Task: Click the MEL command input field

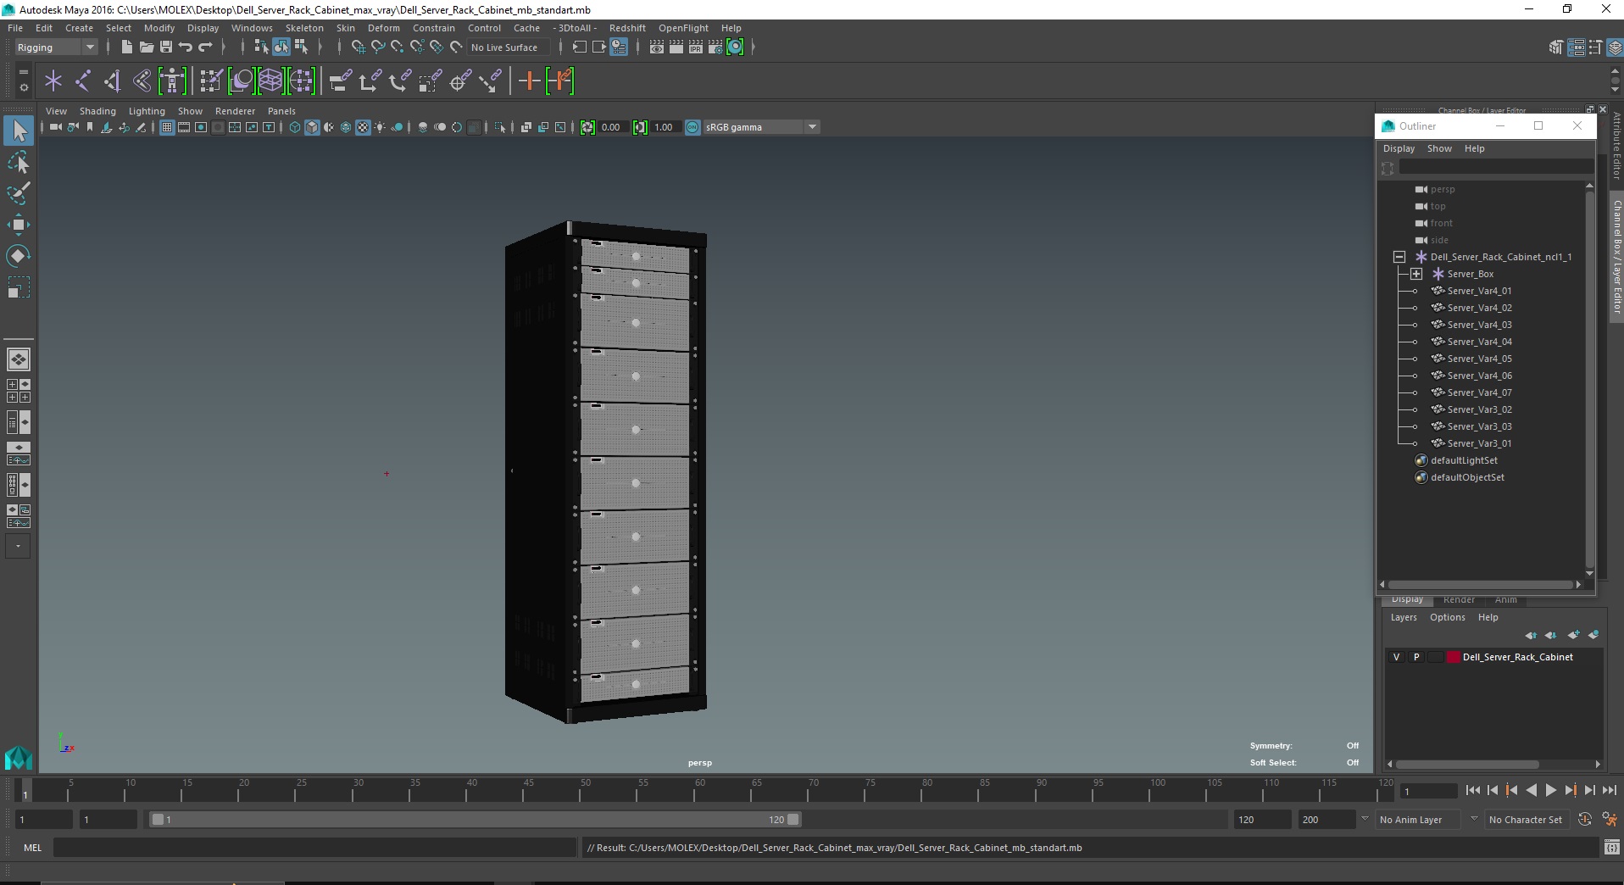Action: pyautogui.click(x=314, y=848)
